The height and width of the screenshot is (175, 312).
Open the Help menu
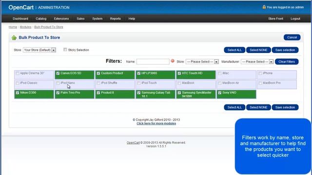pos(132,18)
